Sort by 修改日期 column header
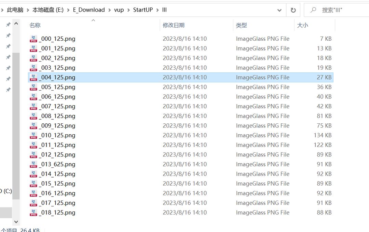 (x=174, y=25)
